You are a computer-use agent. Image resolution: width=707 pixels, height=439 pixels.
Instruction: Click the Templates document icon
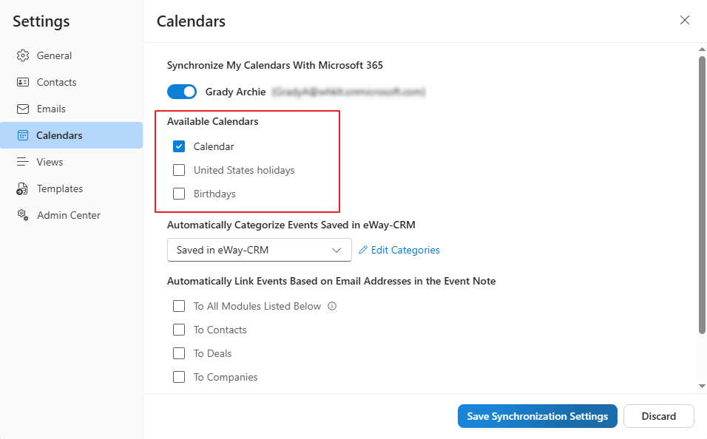point(23,188)
